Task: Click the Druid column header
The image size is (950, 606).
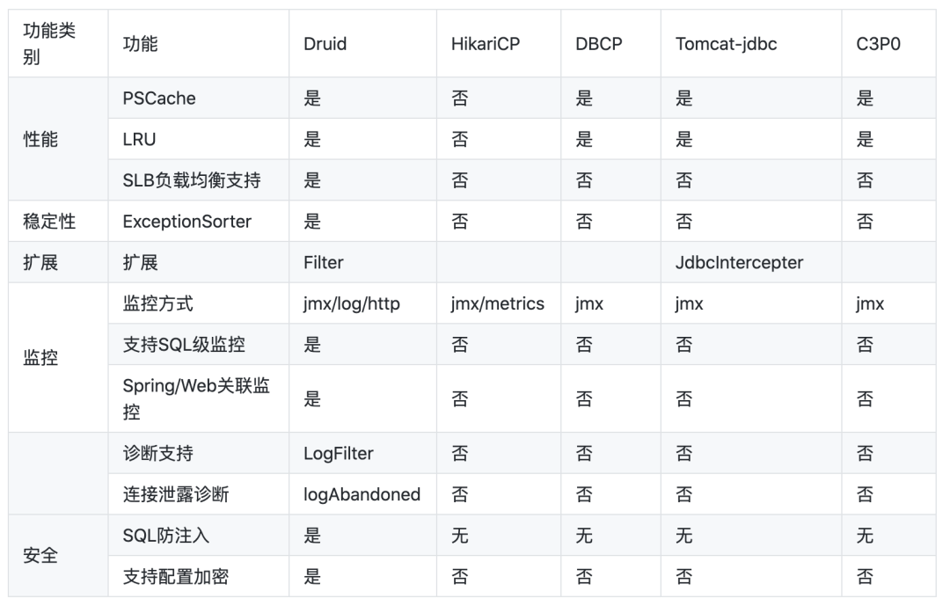Action: tap(325, 44)
